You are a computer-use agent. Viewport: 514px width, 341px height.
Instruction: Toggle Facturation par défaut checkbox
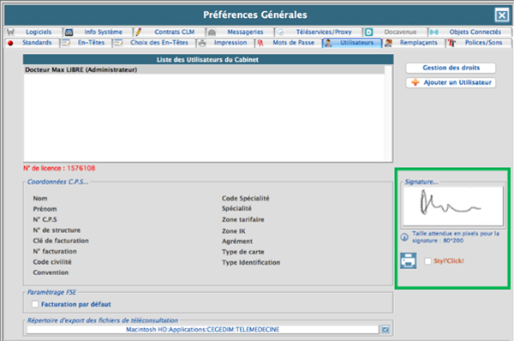35,304
